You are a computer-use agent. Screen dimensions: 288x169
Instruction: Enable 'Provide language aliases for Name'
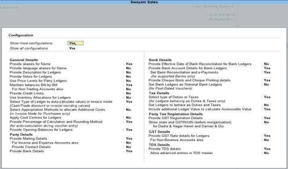pos(128,68)
